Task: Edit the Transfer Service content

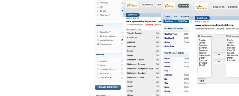Action: 157,33
